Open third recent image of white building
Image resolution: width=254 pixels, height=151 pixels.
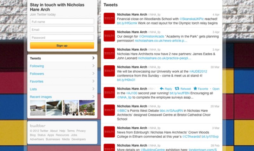70,108
